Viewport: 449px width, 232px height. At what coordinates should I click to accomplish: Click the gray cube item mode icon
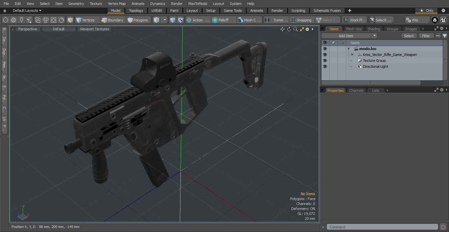[x=70, y=20]
